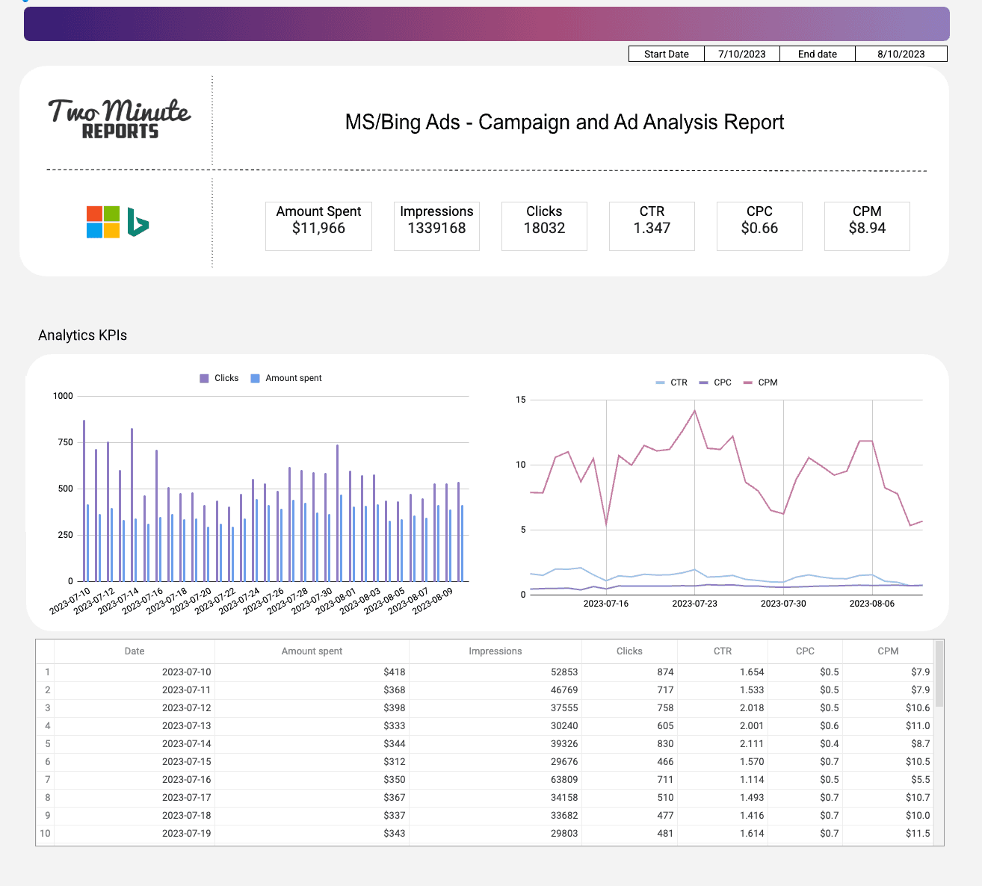
Task: Click the Clicks KPI card
Action: (544, 226)
